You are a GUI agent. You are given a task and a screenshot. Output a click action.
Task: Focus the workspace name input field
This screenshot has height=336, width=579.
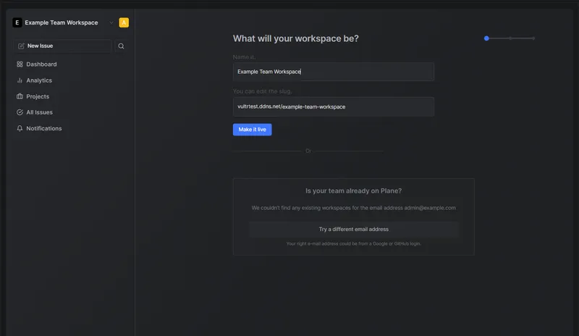tap(333, 72)
